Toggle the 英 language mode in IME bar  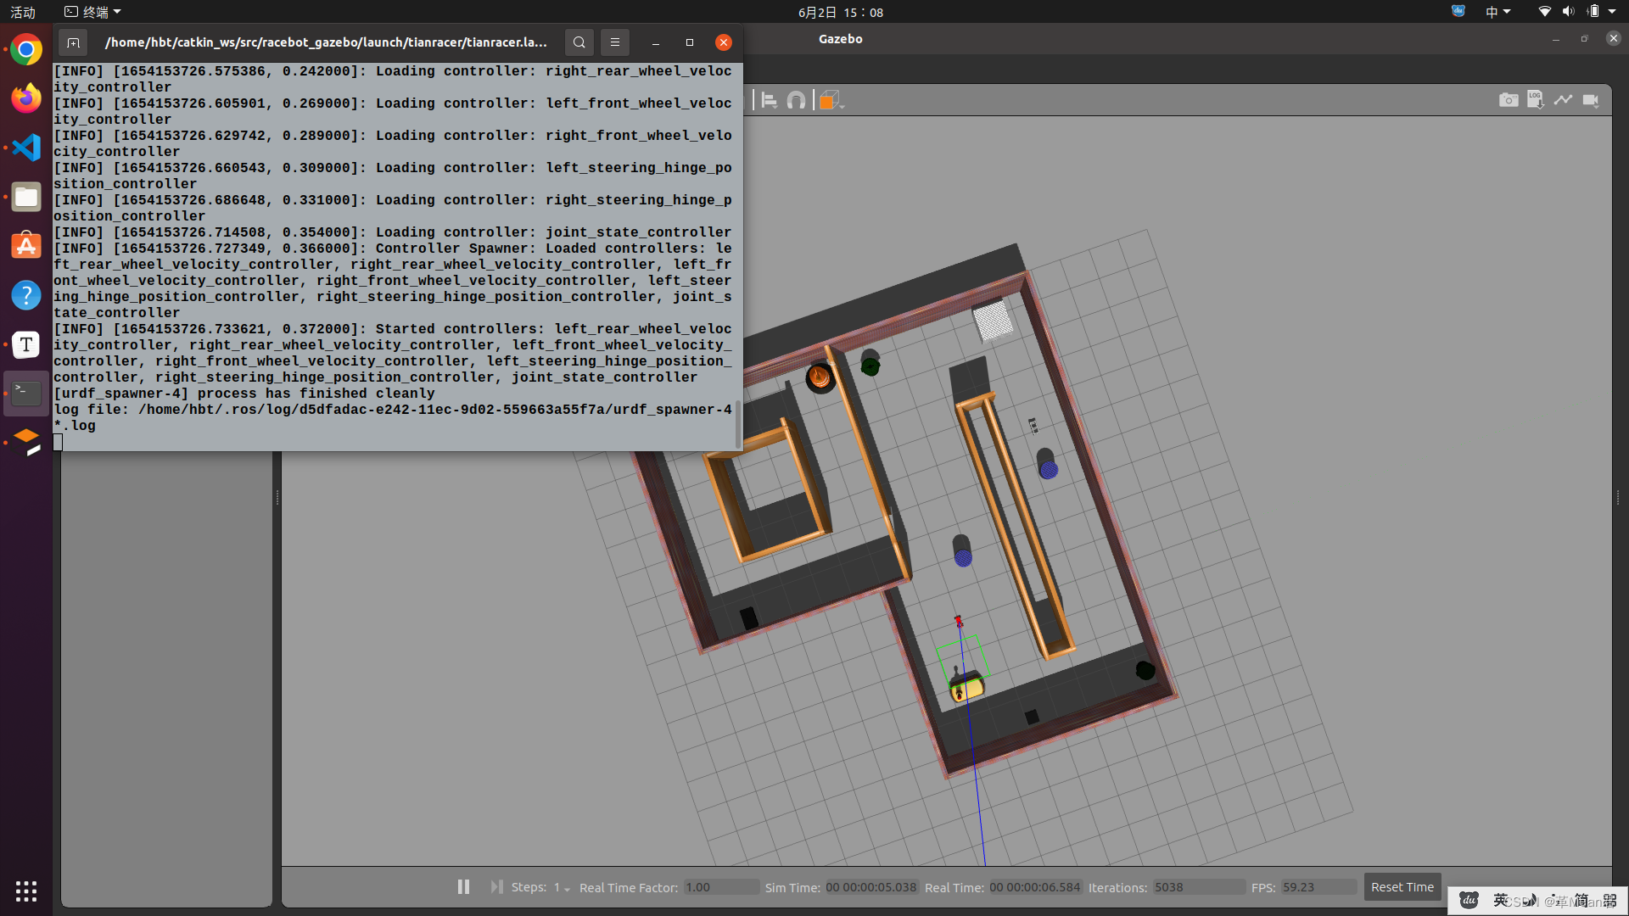(x=1501, y=900)
